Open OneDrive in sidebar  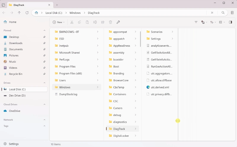(24, 111)
